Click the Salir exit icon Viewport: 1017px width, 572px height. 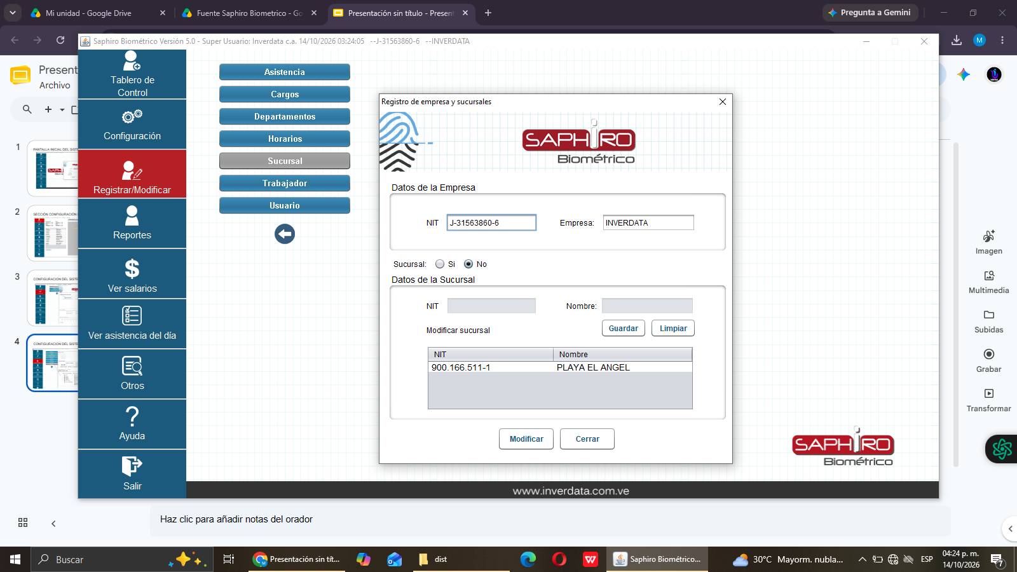(132, 466)
